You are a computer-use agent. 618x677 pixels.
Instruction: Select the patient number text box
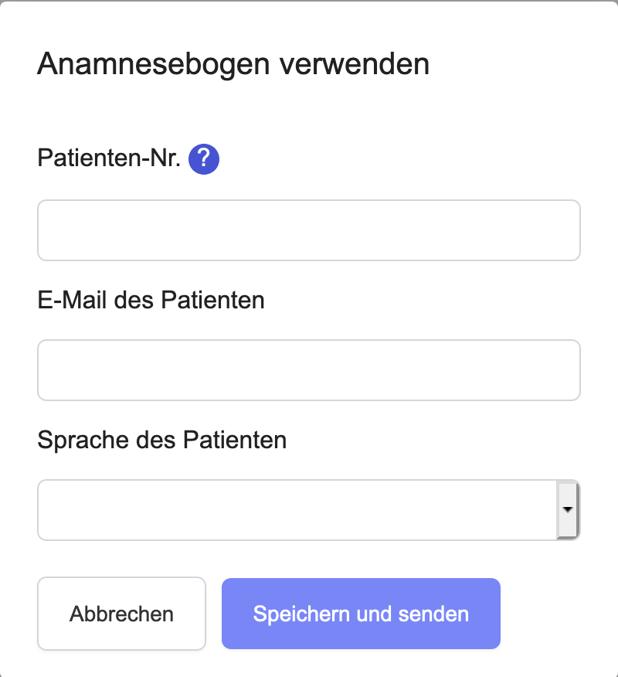(308, 230)
